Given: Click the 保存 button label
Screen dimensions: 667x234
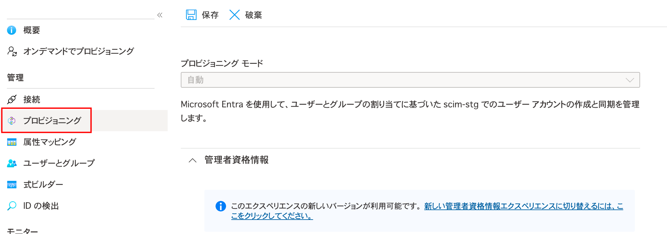Looking at the screenshot, I should 210,15.
